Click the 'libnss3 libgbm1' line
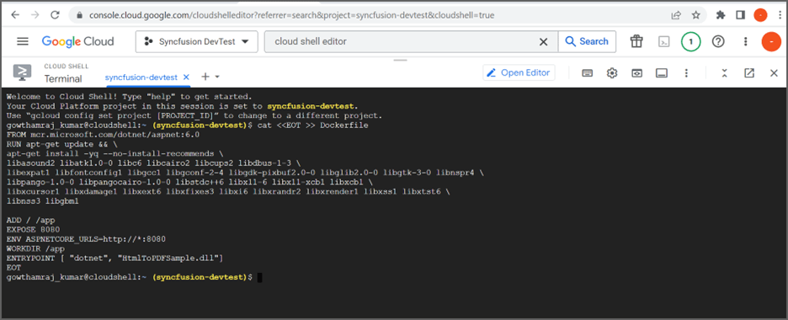 click(x=43, y=201)
